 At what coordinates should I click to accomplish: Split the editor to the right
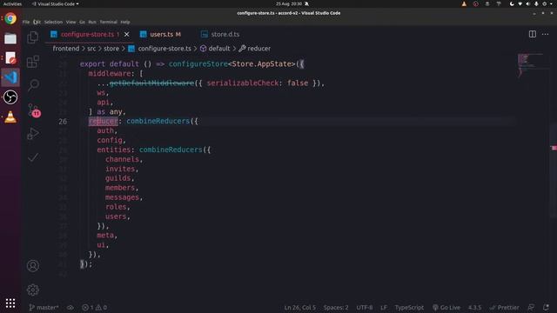pos(532,34)
